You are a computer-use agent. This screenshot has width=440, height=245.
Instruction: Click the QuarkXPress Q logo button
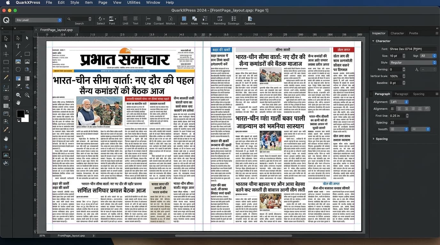click(6, 20)
